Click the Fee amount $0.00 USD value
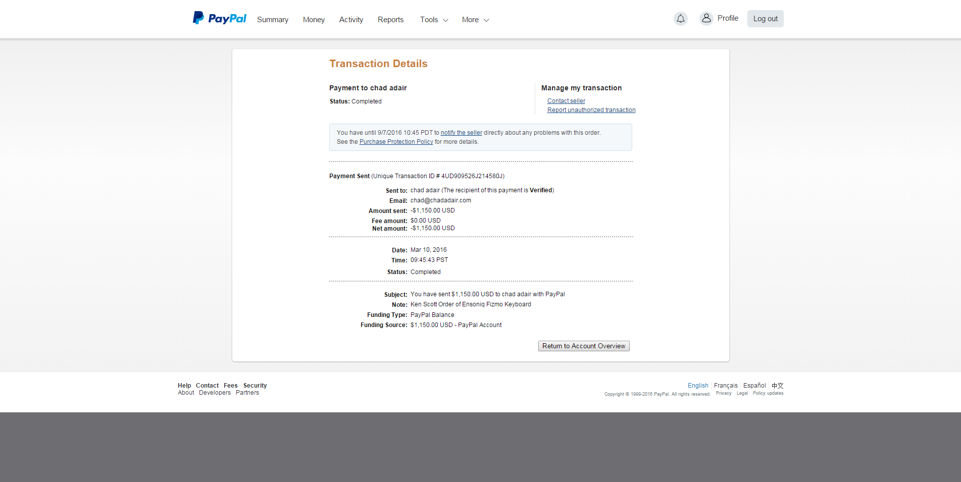Image resolution: width=961 pixels, height=482 pixels. [x=426, y=221]
